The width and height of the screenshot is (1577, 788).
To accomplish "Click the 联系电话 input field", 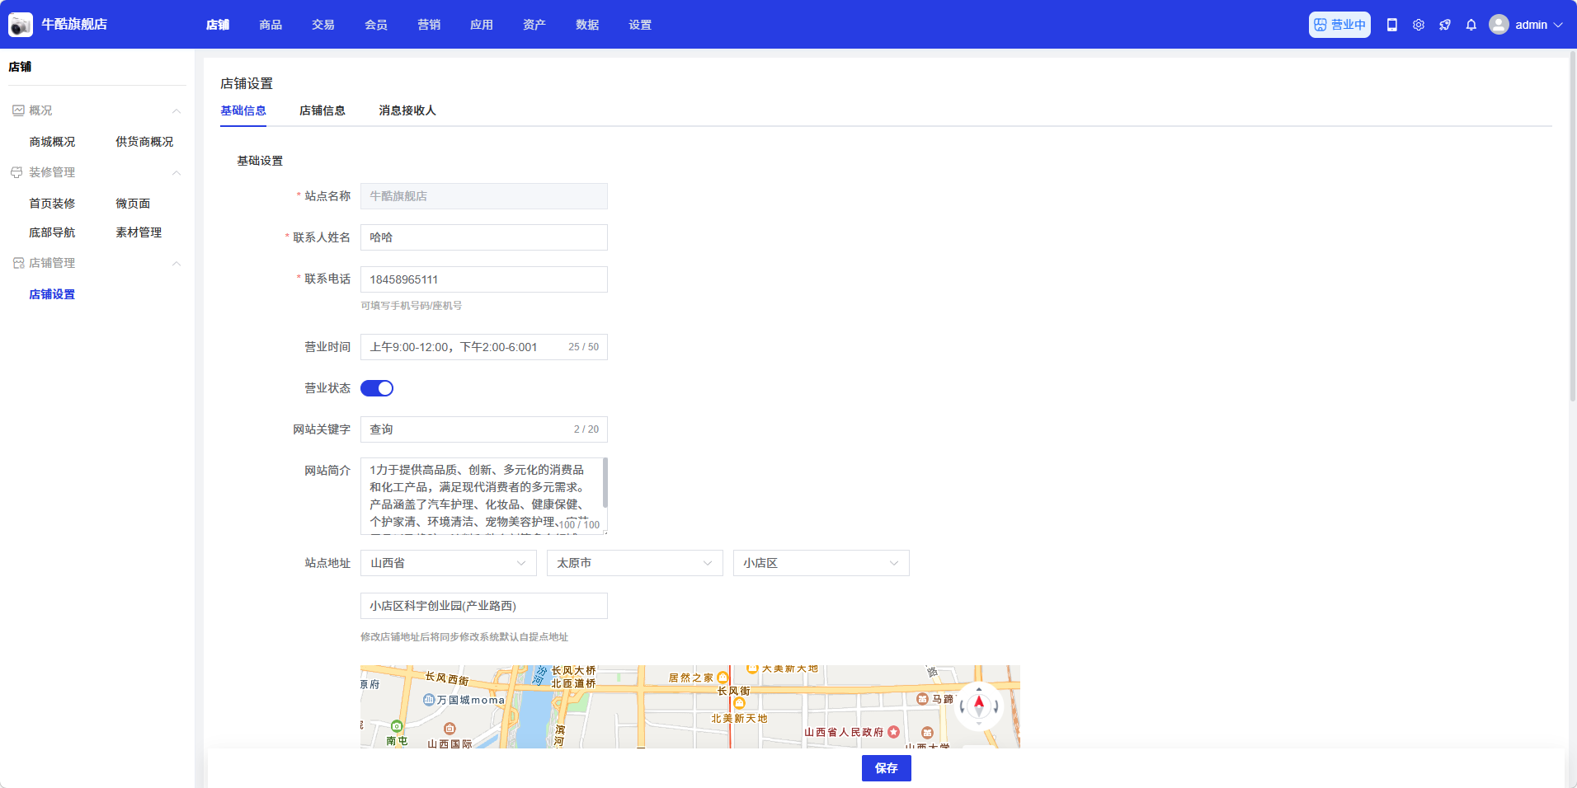I will coord(483,279).
